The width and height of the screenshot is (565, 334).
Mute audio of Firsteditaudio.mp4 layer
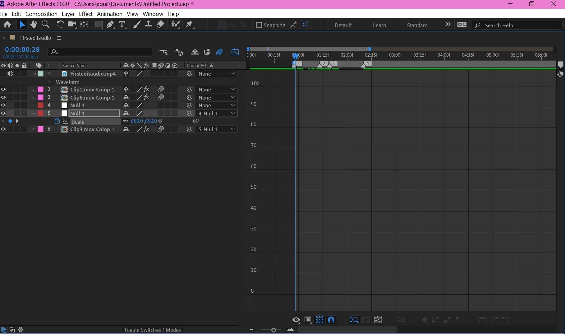10,73
